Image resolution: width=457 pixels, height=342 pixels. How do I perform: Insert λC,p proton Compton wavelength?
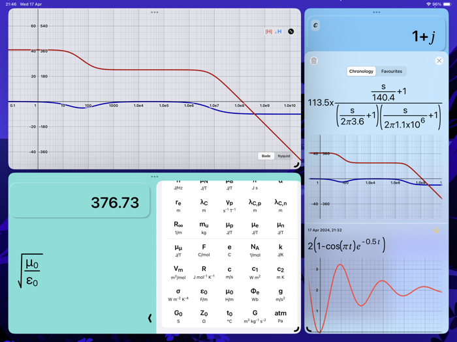pos(255,206)
